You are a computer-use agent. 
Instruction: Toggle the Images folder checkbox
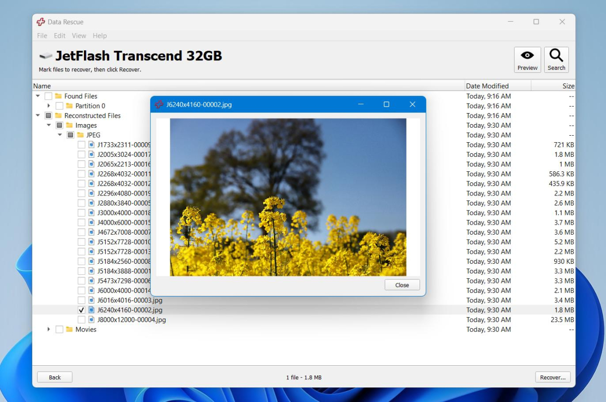tap(59, 126)
